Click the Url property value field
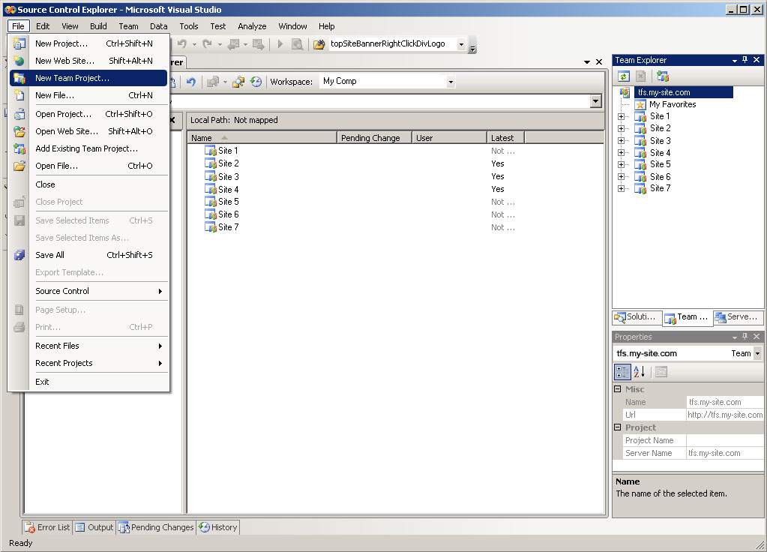This screenshot has height=552, width=767. (724, 415)
